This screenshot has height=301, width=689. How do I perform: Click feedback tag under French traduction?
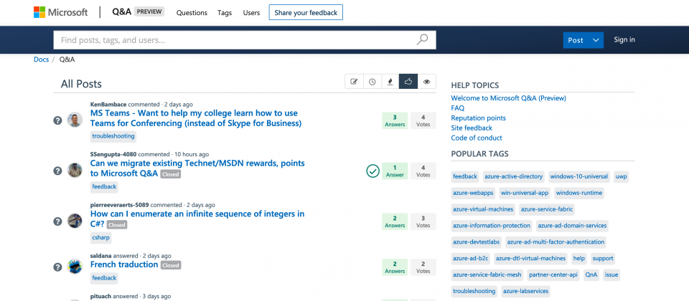tap(104, 278)
